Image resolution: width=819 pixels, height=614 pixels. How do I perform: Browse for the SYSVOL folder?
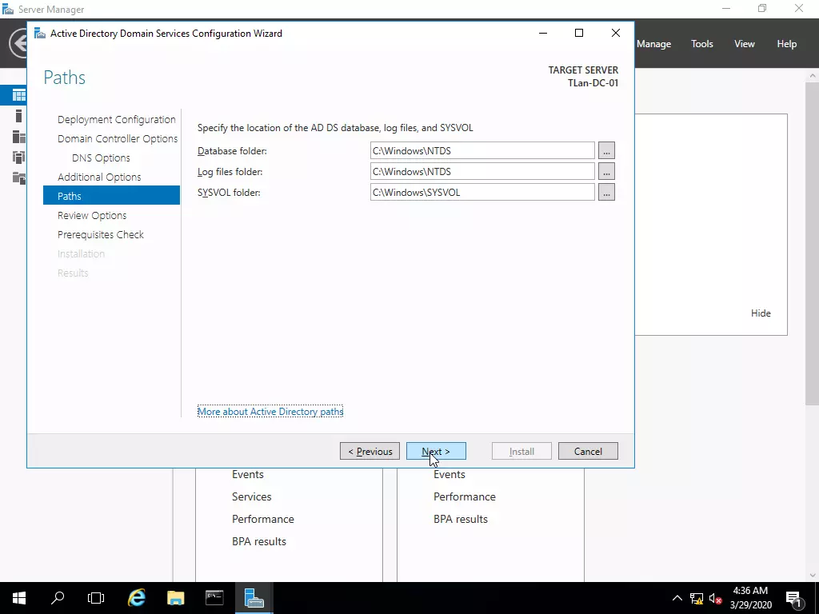[x=606, y=193]
